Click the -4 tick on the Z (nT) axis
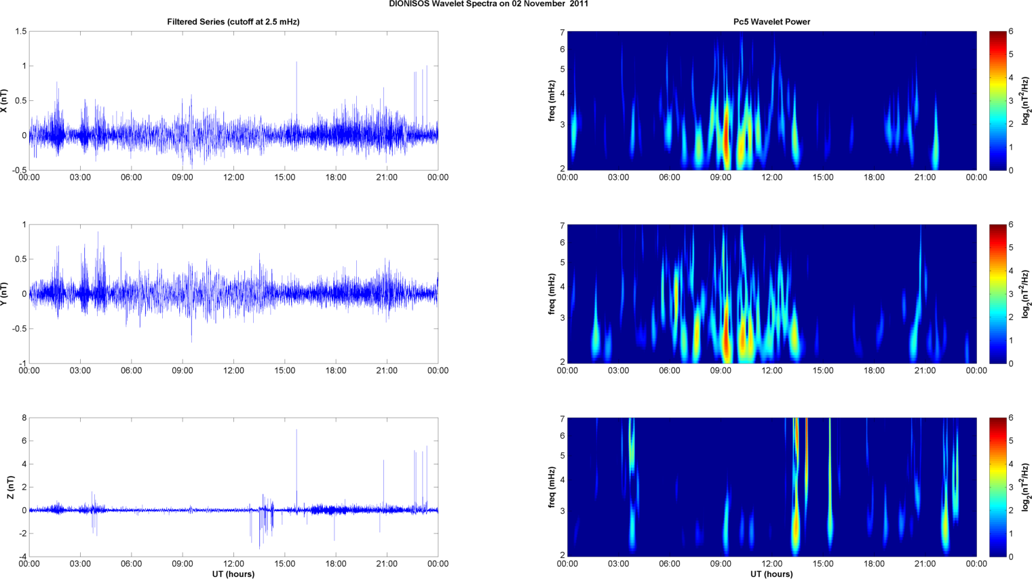Viewport: 1032px width, 579px height. (x=22, y=557)
